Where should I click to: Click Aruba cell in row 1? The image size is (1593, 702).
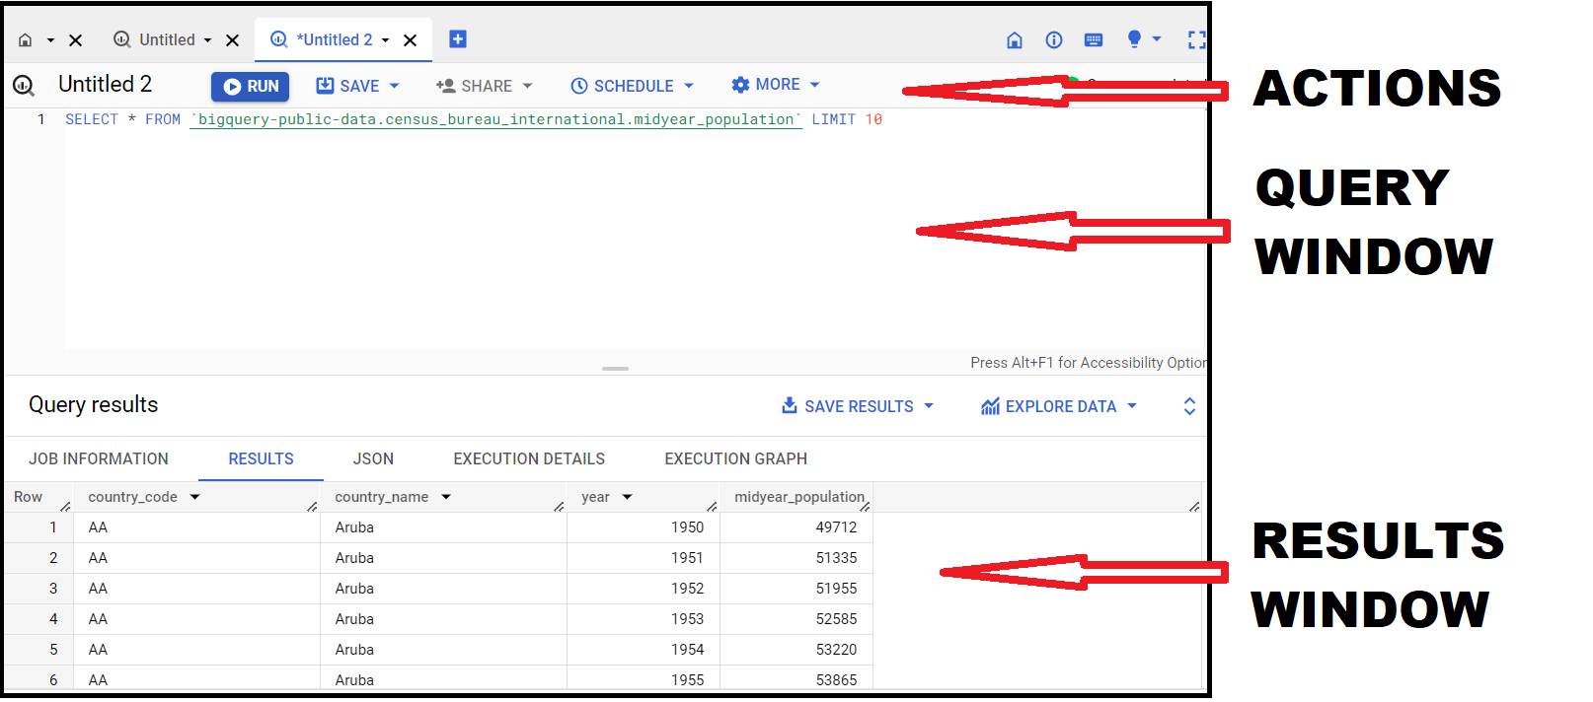(354, 527)
